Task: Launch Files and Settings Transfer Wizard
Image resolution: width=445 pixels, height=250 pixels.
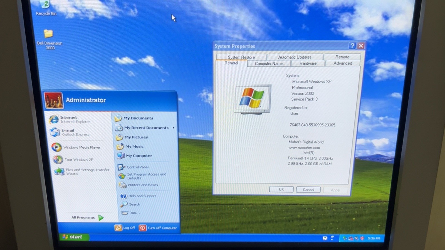Action: tap(81, 172)
